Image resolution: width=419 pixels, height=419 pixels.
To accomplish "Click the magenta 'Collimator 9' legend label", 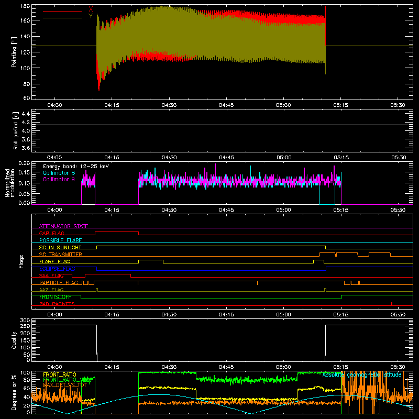I will tap(59, 179).
